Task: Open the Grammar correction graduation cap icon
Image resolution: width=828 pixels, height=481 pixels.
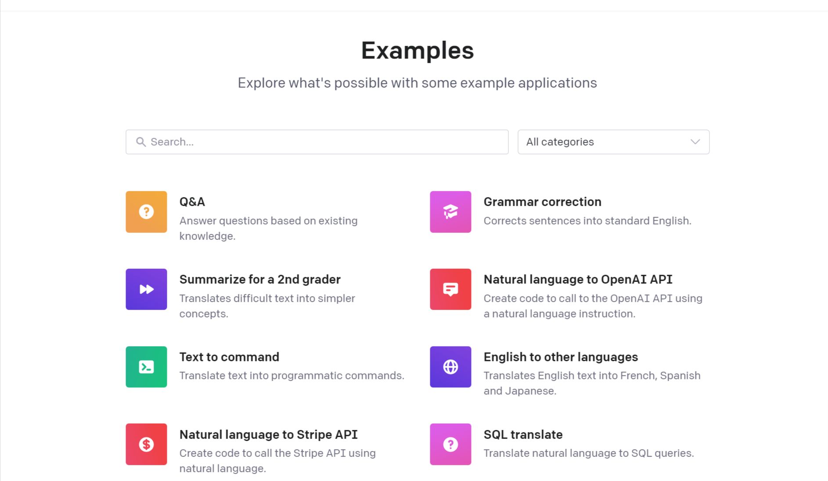Action: [x=450, y=212]
